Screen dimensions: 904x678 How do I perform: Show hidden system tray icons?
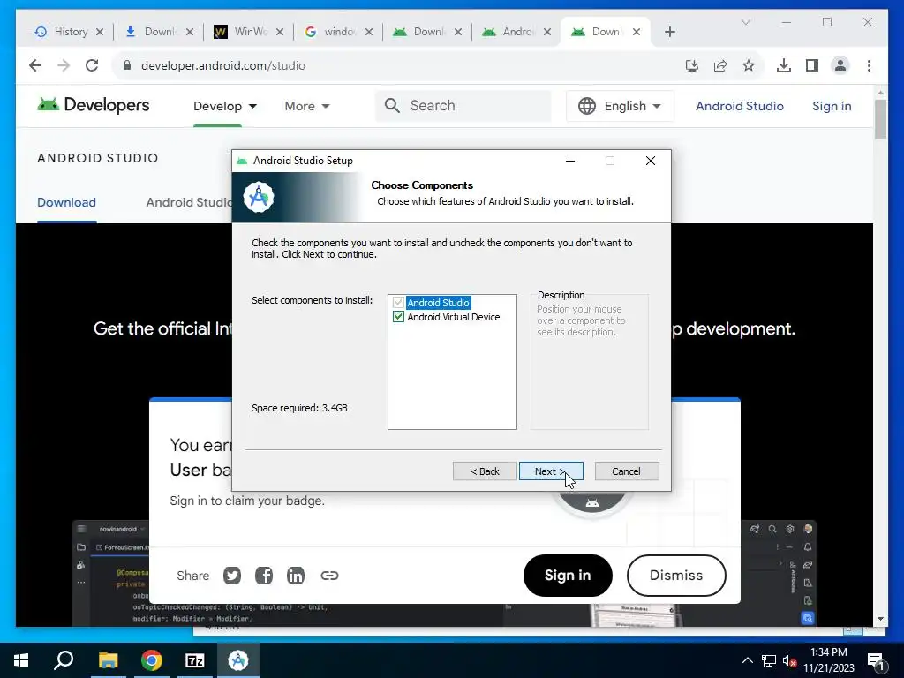click(x=747, y=660)
